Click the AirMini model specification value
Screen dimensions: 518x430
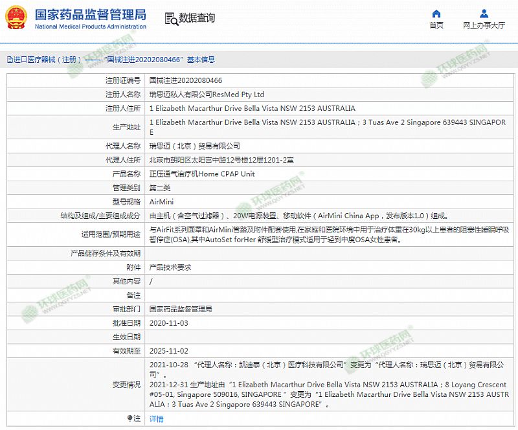161,202
